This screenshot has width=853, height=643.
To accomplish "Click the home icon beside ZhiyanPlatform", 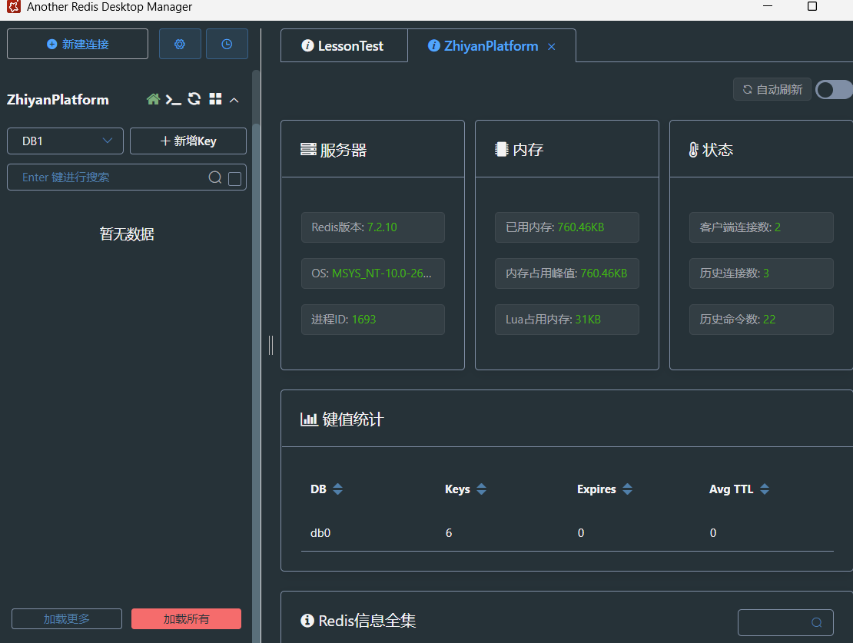I will point(154,99).
